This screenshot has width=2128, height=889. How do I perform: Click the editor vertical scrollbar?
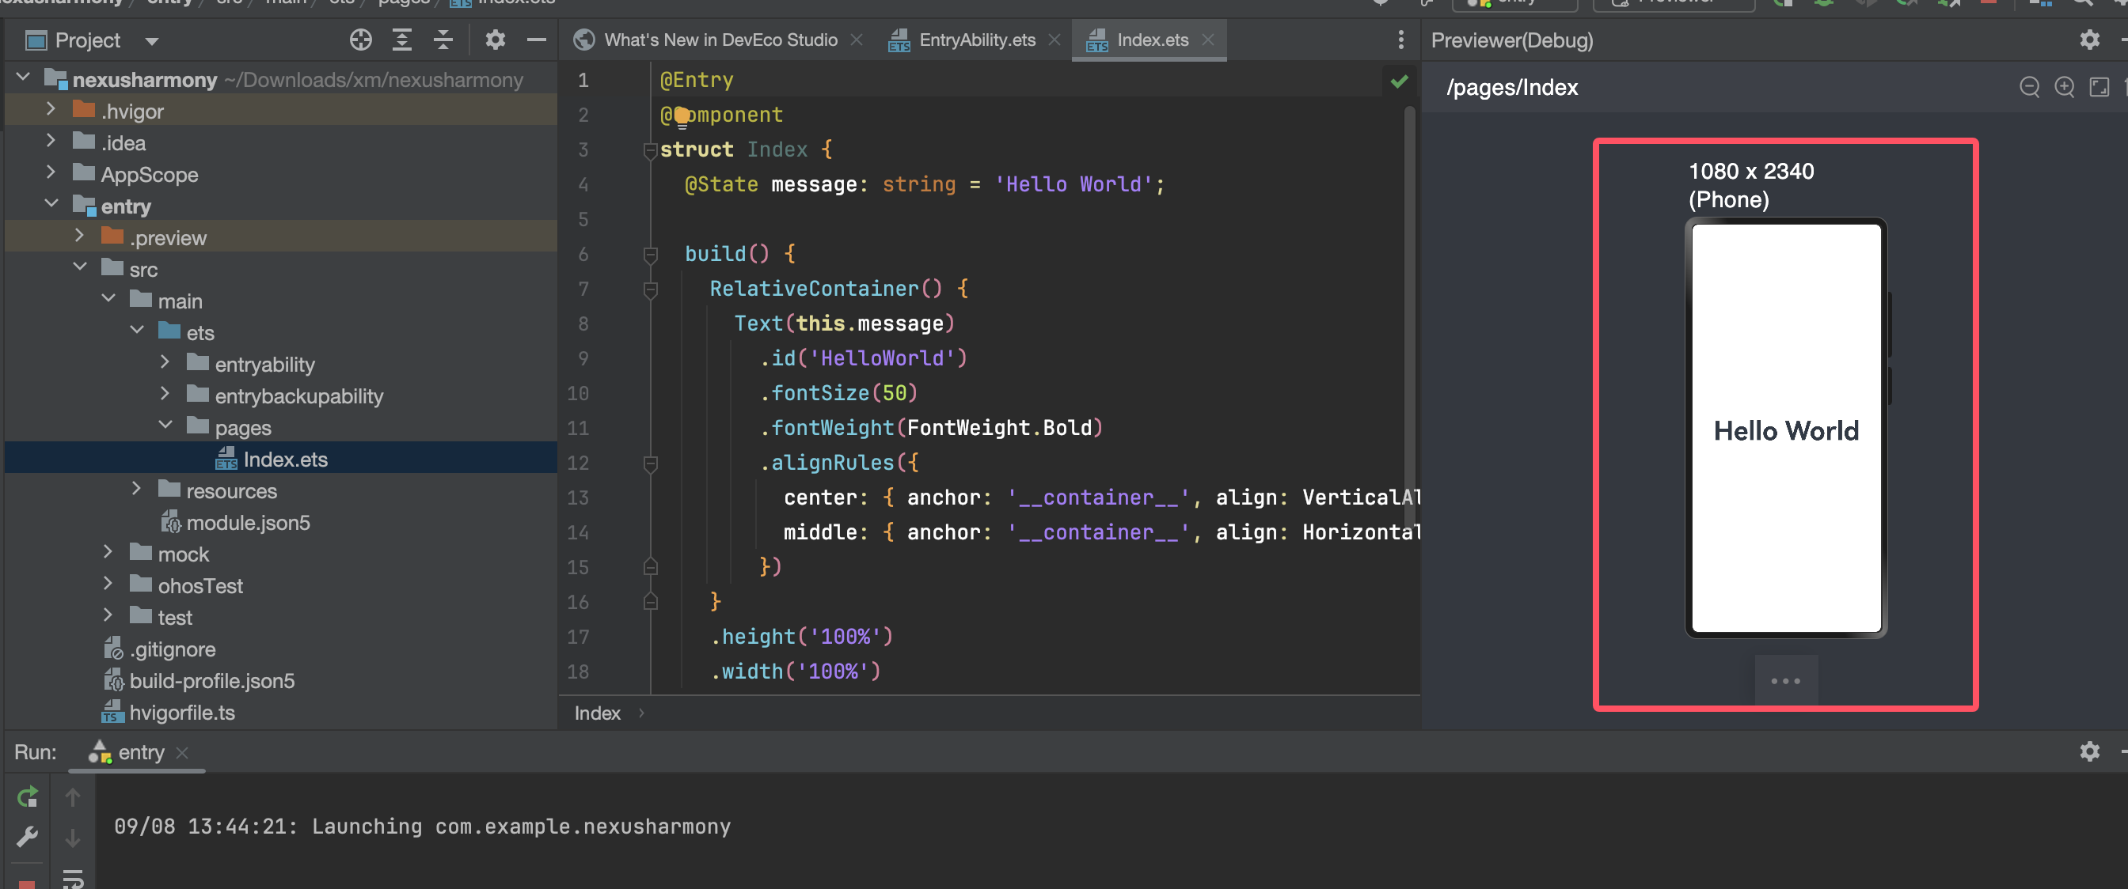[x=1409, y=330]
